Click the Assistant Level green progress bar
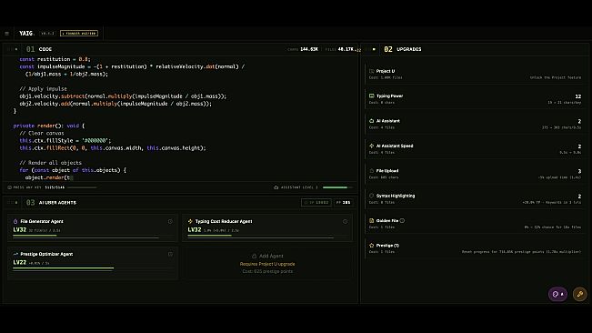Screen dimensions: 592x333 coord(337,187)
